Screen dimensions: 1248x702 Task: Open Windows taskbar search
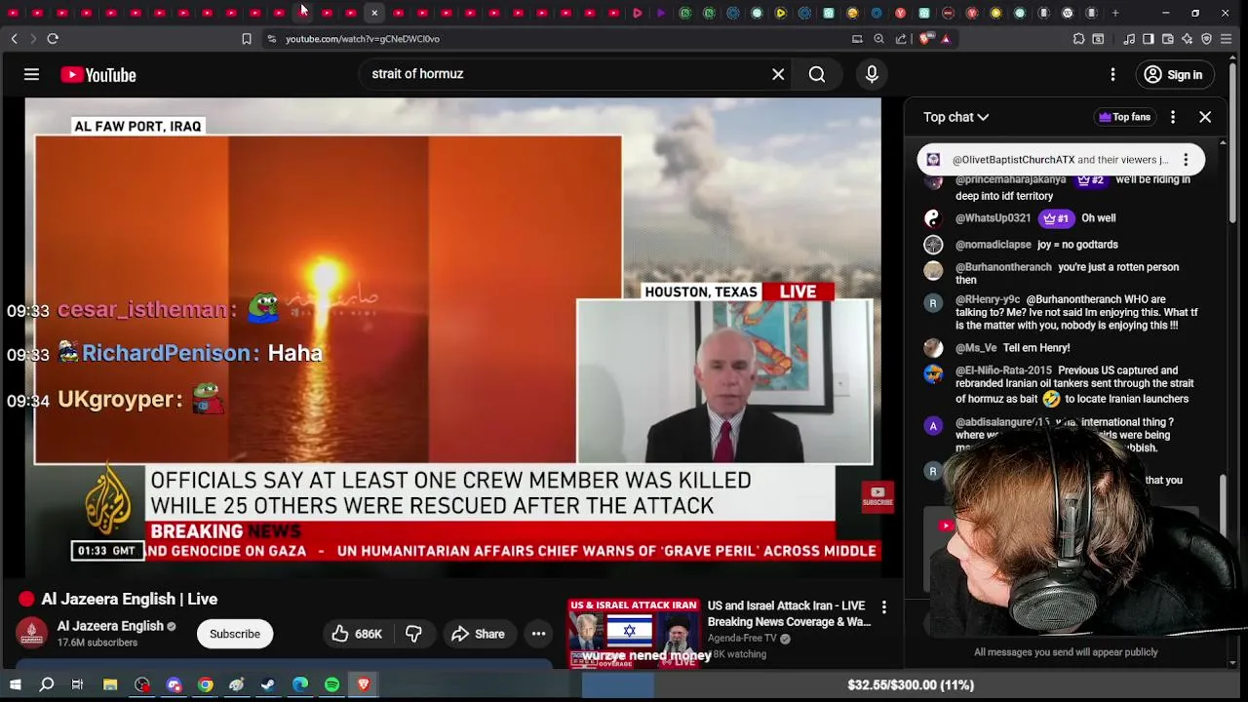pos(46,685)
